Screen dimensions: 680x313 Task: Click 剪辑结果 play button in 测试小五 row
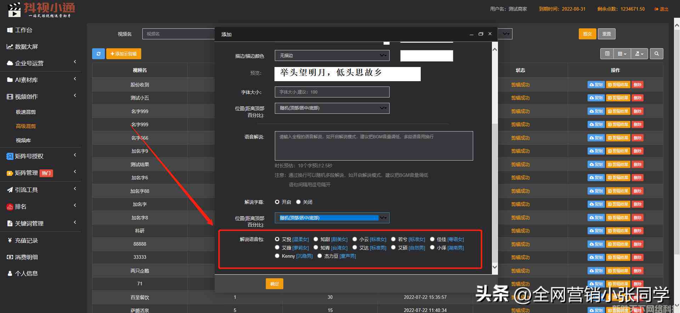tap(618, 98)
